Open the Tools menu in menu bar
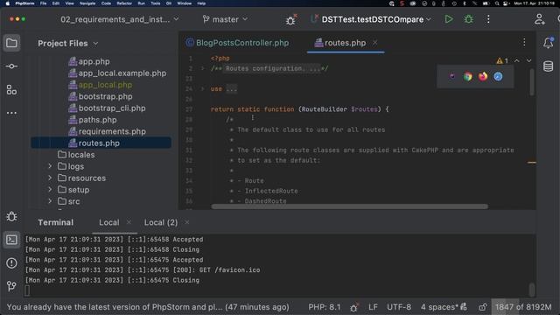Screen dimensions: 560x315 (156, 3)
